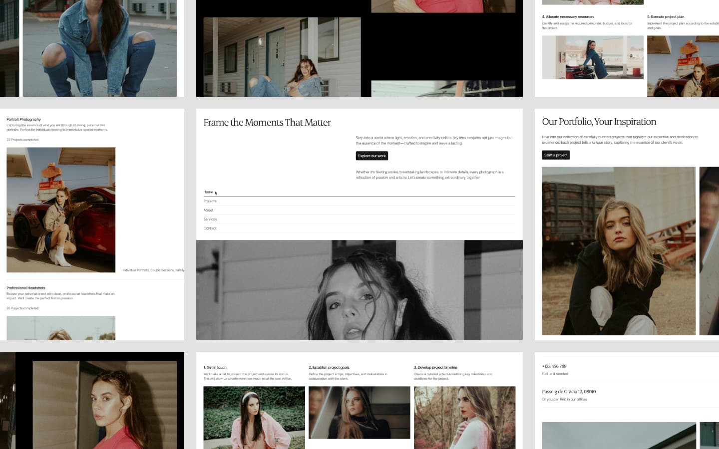The image size is (719, 449).
Task: Click the Portrait Photography heading
Action: (x=23, y=119)
